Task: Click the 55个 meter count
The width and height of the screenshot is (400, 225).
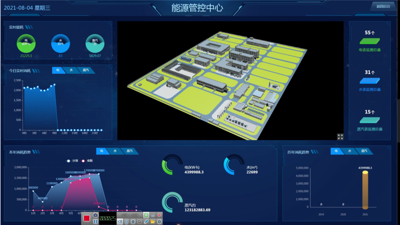Action: tap(370, 33)
